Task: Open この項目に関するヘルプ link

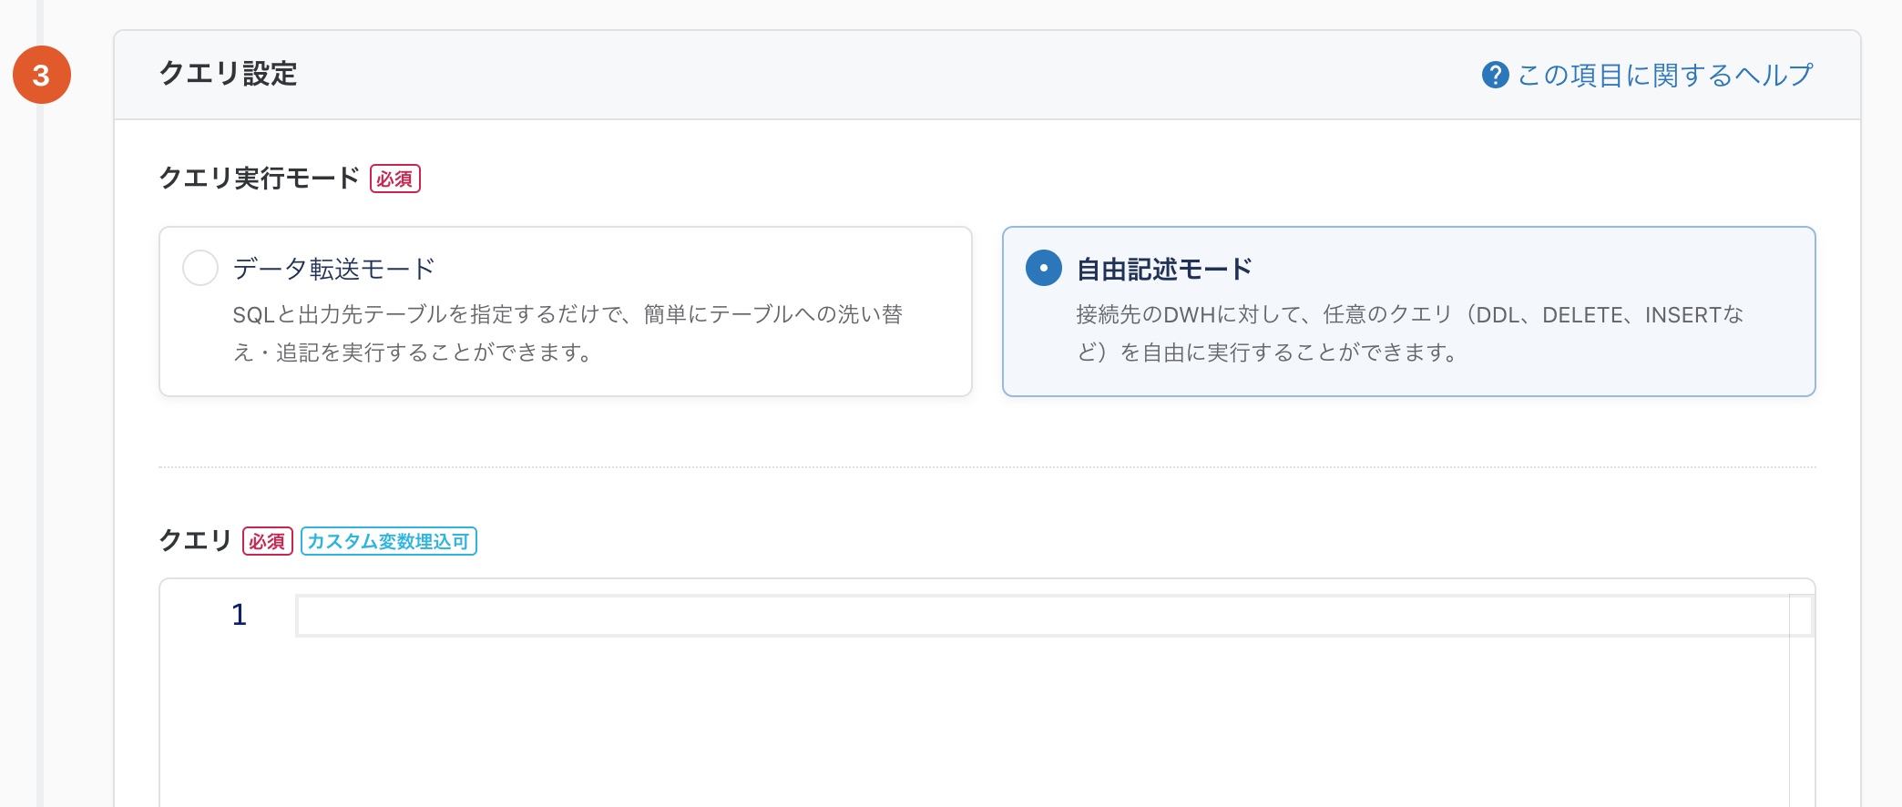Action: pyautogui.click(x=1662, y=75)
